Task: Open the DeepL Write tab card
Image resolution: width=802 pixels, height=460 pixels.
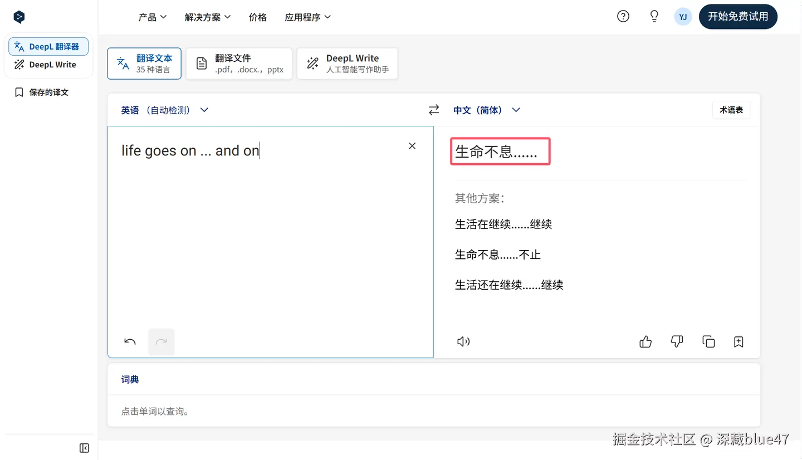Action: click(x=348, y=63)
